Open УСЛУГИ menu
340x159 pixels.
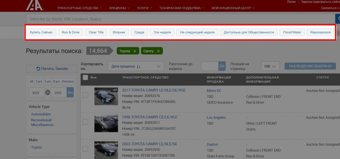[144, 8]
